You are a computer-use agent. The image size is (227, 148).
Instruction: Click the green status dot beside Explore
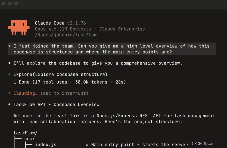(x=10, y=74)
